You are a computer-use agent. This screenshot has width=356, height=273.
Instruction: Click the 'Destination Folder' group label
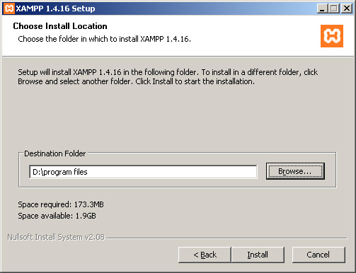click(x=55, y=153)
